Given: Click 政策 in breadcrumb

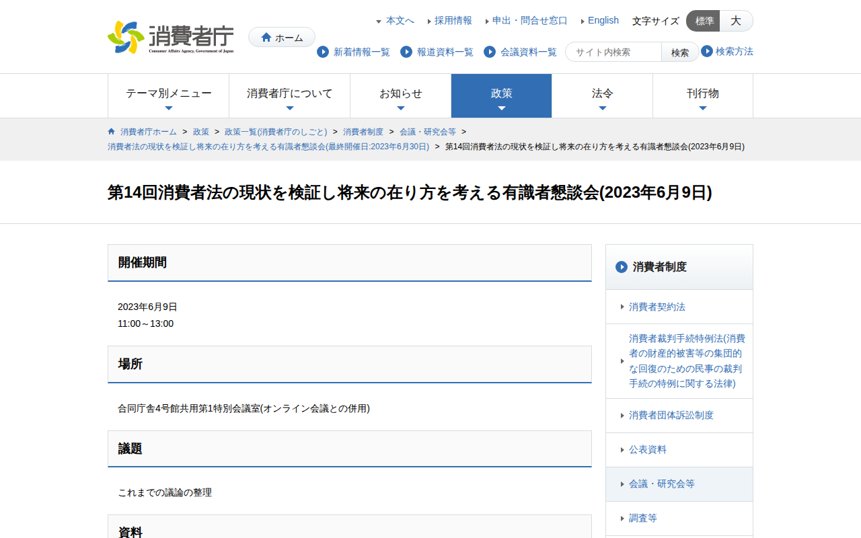Looking at the screenshot, I should pyautogui.click(x=201, y=132).
